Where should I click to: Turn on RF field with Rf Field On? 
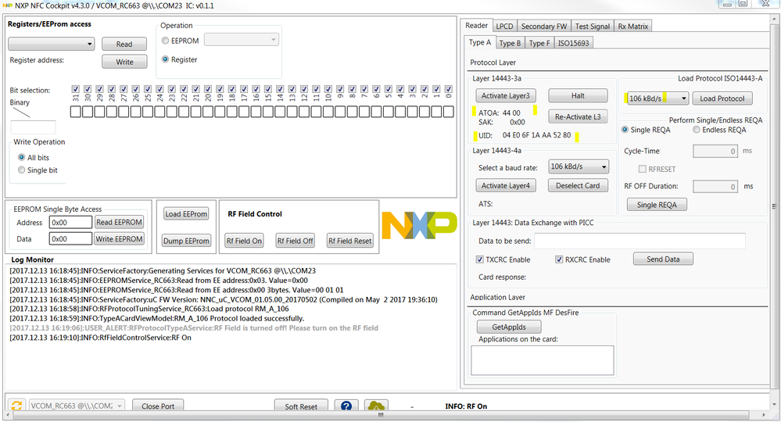pyautogui.click(x=244, y=241)
